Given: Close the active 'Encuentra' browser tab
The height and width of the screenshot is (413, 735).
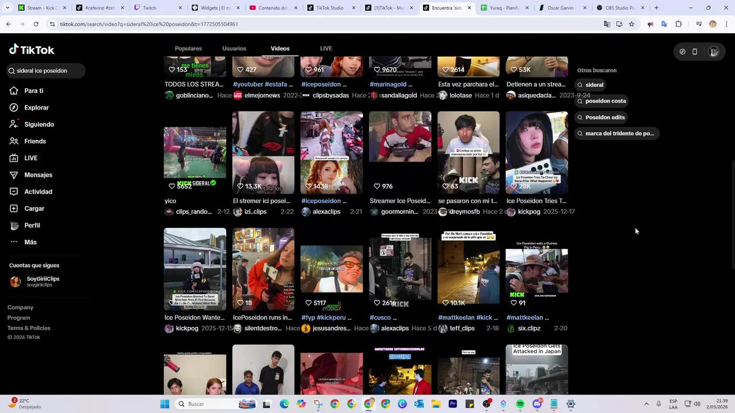Looking at the screenshot, I should click(469, 8).
